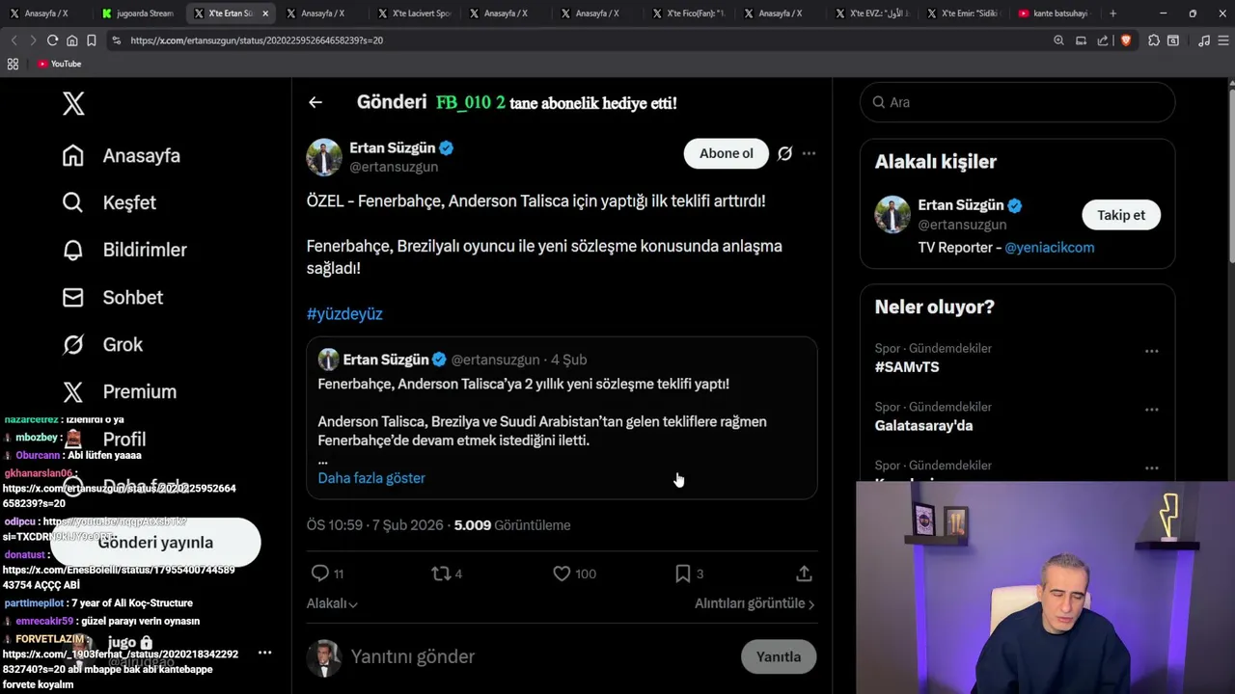Open the extensions puzzle icon

pos(1153,40)
